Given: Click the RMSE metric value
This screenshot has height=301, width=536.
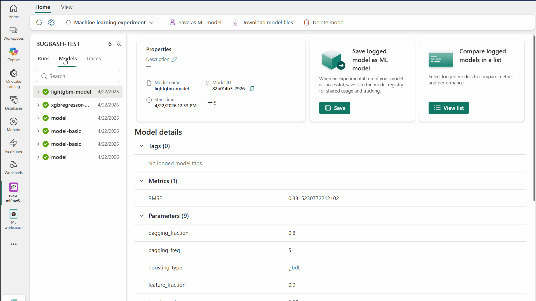Looking at the screenshot, I should click(x=314, y=198).
